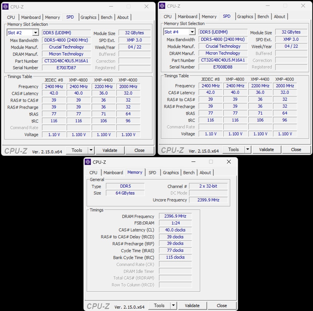
Task: Click Channel # value 2 x 32-bit
Action: point(208,186)
